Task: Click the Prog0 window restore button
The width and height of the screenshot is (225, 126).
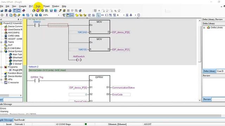Action: pos(224,6)
